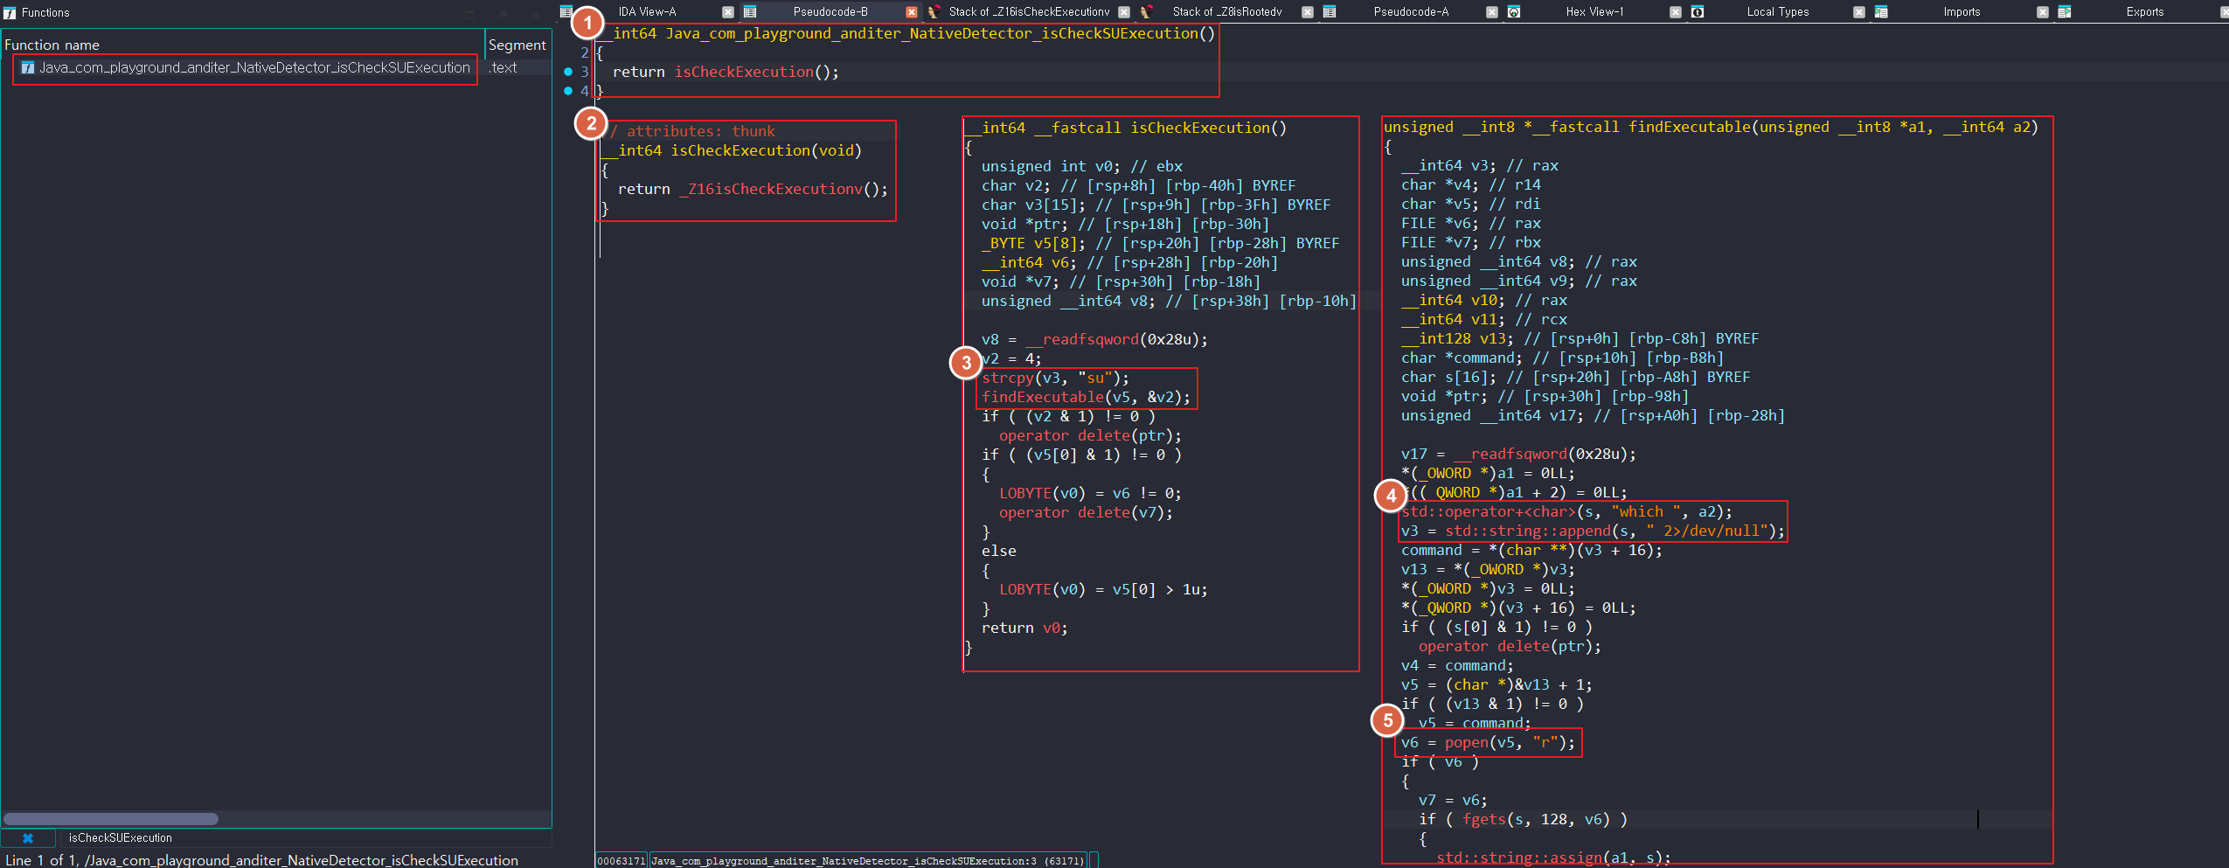Click the 'std::string::assign(a1, s)' line
The height and width of the screenshot is (868, 2229).
1552,858
